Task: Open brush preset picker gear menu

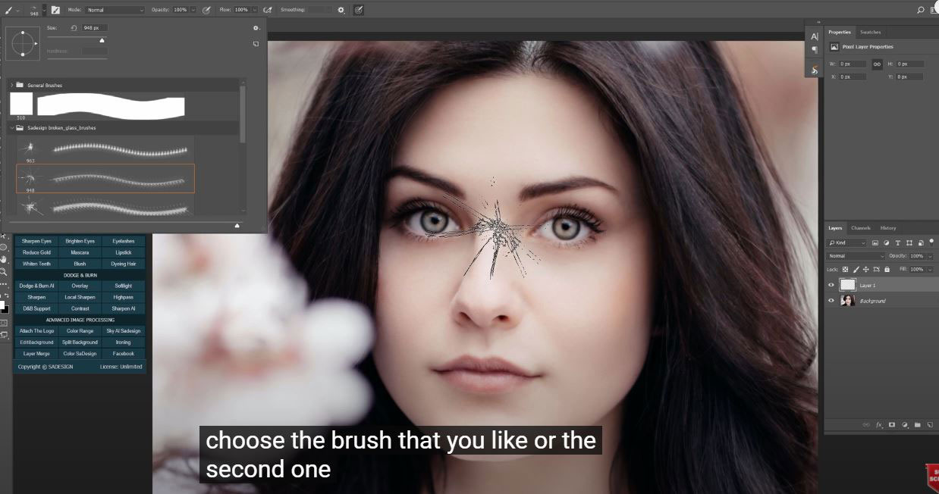Action: [x=256, y=28]
